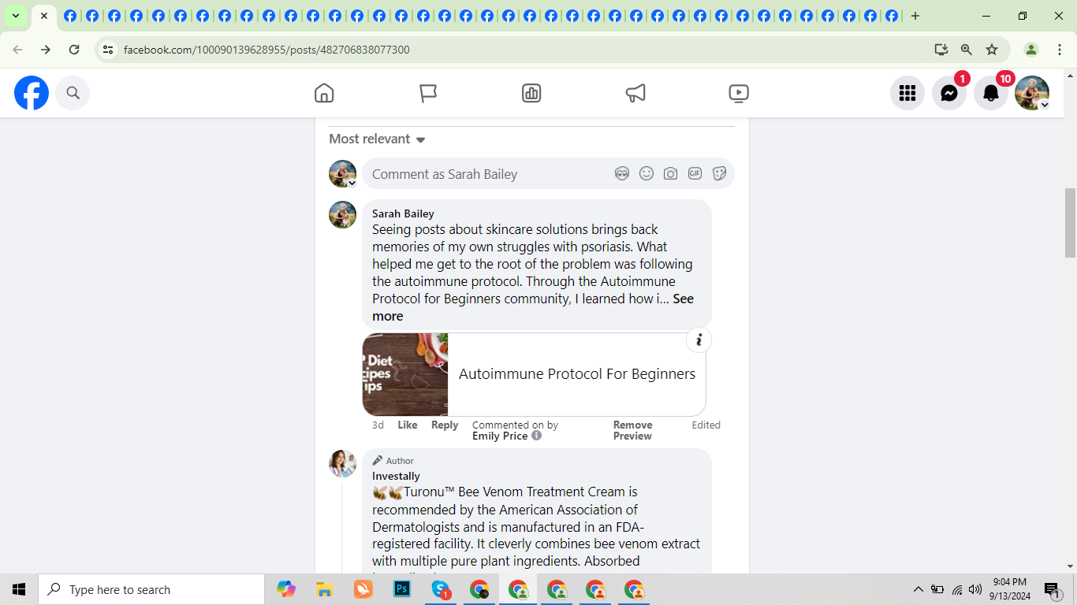This screenshot has height=605, width=1077.
Task: Bookmark this page with the star
Action: [992, 50]
